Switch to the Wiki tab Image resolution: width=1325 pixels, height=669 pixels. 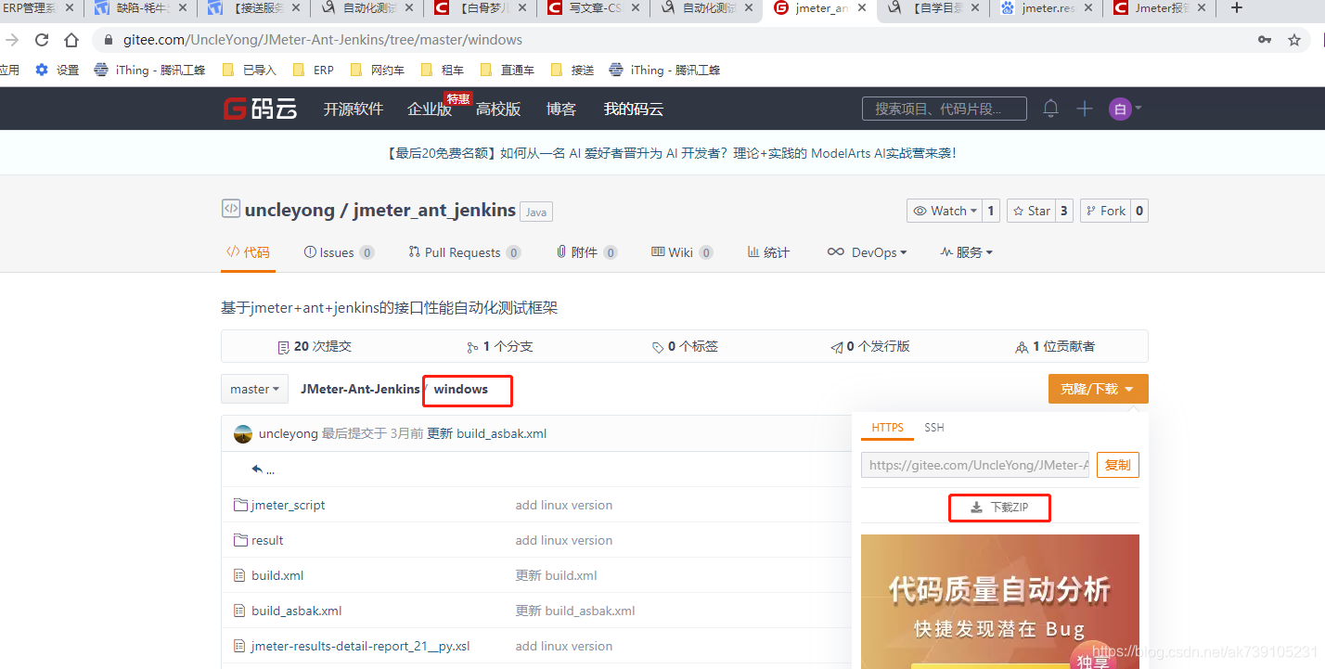coord(682,252)
